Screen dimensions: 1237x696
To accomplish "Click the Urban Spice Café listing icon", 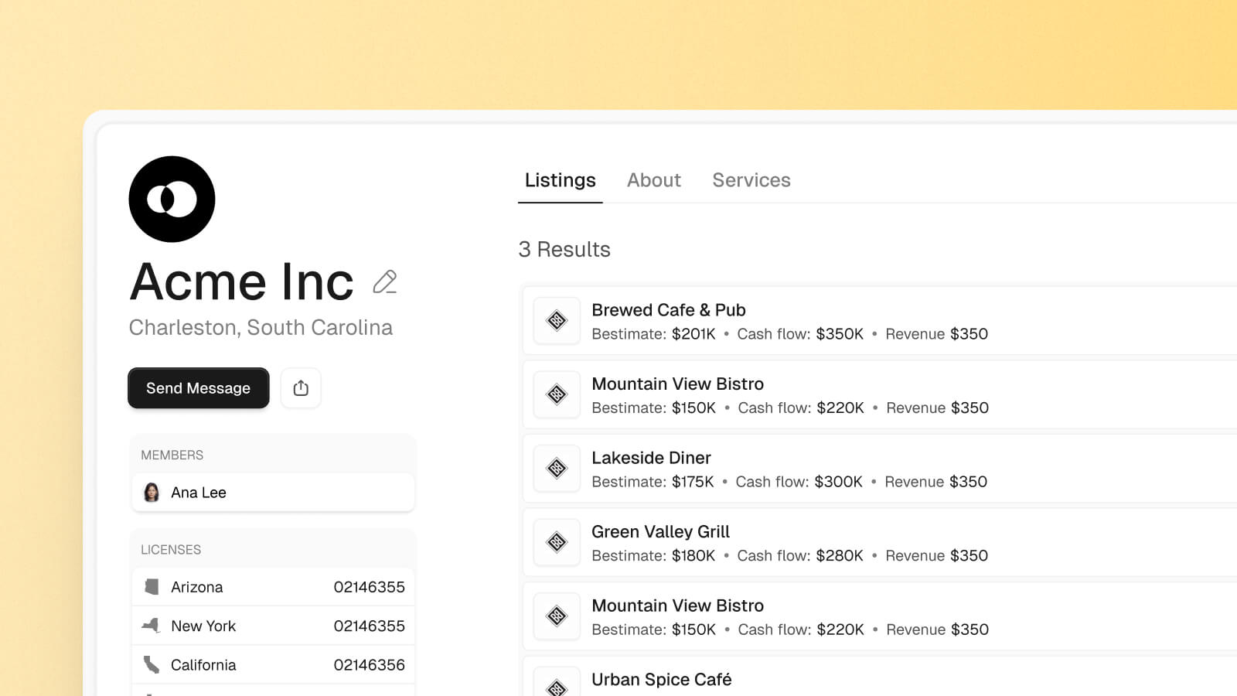I will pyautogui.click(x=557, y=682).
